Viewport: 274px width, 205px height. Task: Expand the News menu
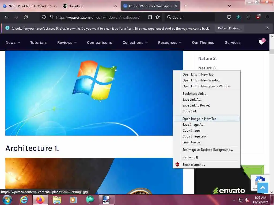coord(13,42)
